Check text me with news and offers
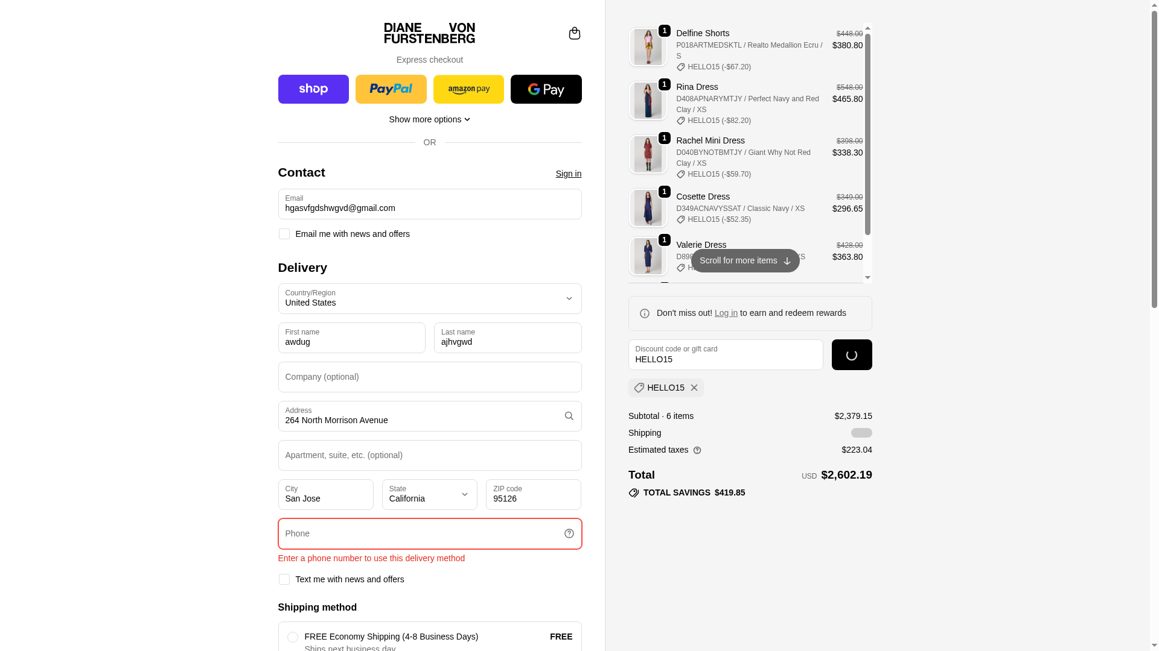Screen dimensions: 1159x651 click(x=284, y=579)
